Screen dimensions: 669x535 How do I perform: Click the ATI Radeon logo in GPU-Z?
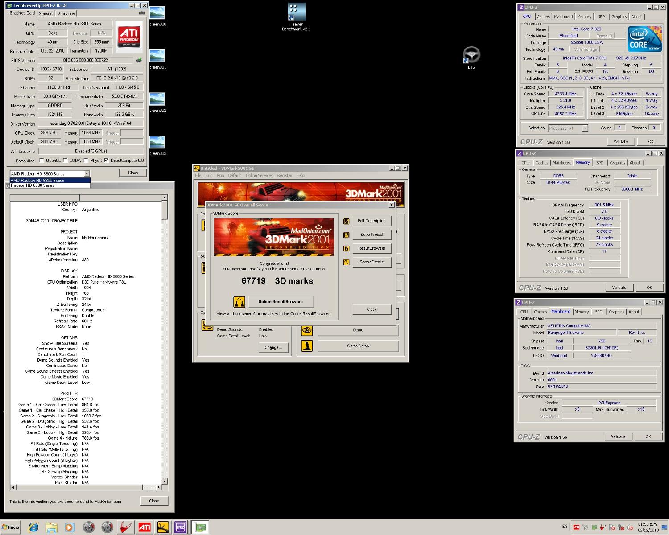tap(129, 37)
